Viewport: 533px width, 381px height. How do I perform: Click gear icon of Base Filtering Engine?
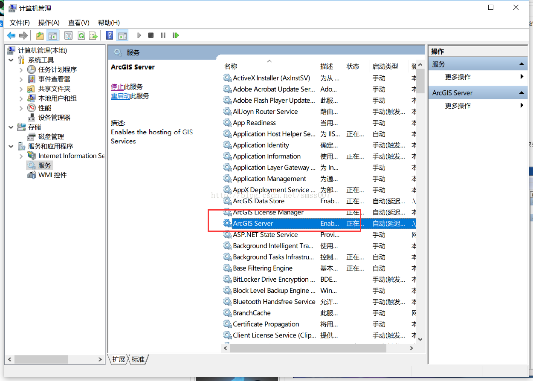pos(227,268)
